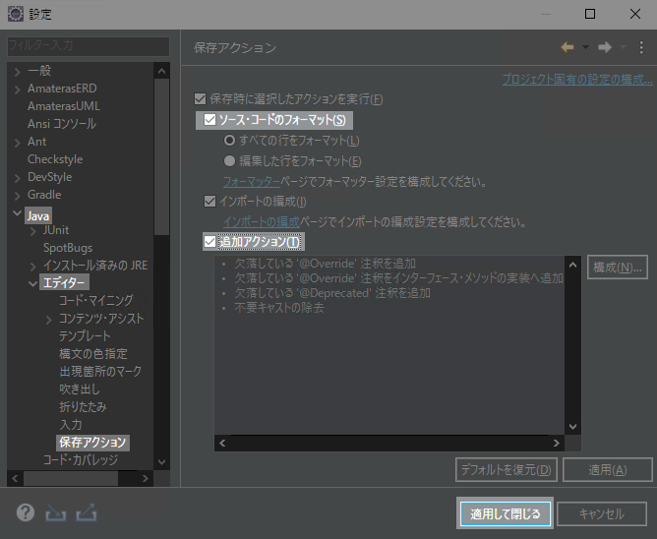Viewport: 657px width, 539px height.
Task: Select 編集した行をフォーマット radio button
Action: [x=229, y=161]
